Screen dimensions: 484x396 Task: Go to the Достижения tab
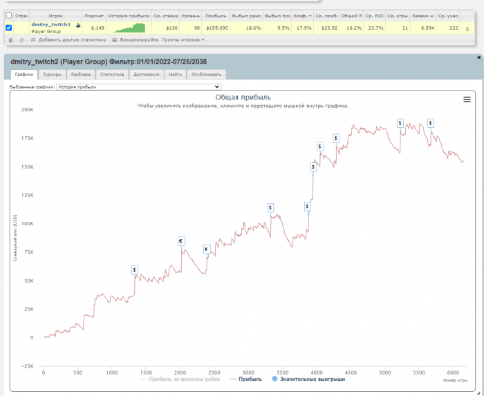click(x=147, y=75)
